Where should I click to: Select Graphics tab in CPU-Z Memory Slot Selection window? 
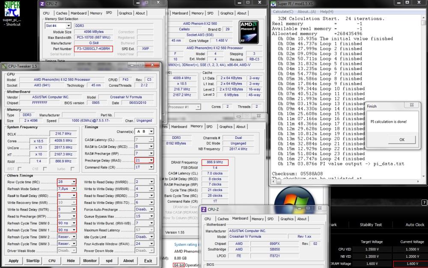(125, 13)
